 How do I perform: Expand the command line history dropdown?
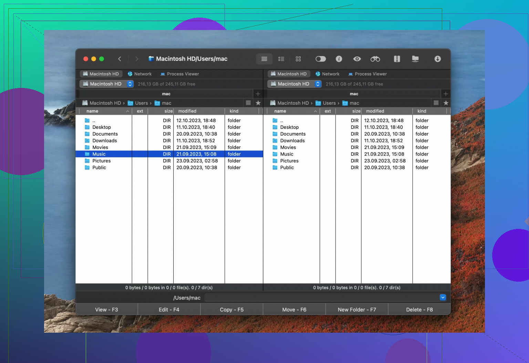coord(443,298)
